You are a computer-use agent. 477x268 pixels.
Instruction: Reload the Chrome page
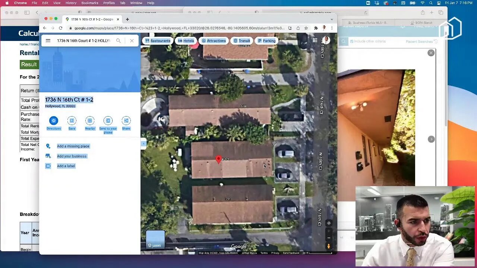pos(60,28)
